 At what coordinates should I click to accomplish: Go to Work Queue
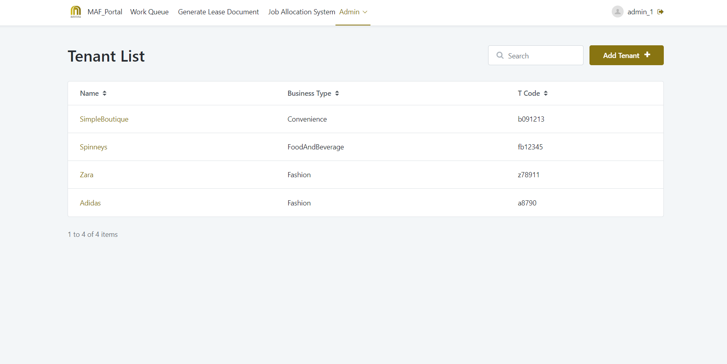click(149, 12)
